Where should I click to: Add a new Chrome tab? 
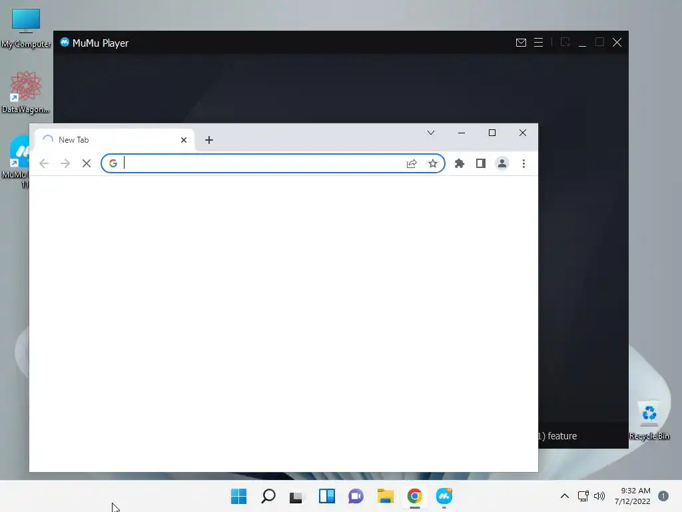tap(209, 140)
